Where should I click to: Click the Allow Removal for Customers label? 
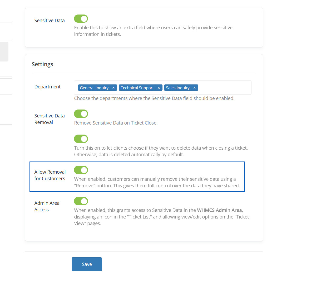coord(50,175)
